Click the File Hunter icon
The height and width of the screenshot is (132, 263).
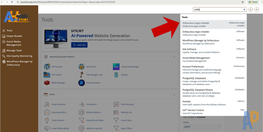[x=47, y=75]
